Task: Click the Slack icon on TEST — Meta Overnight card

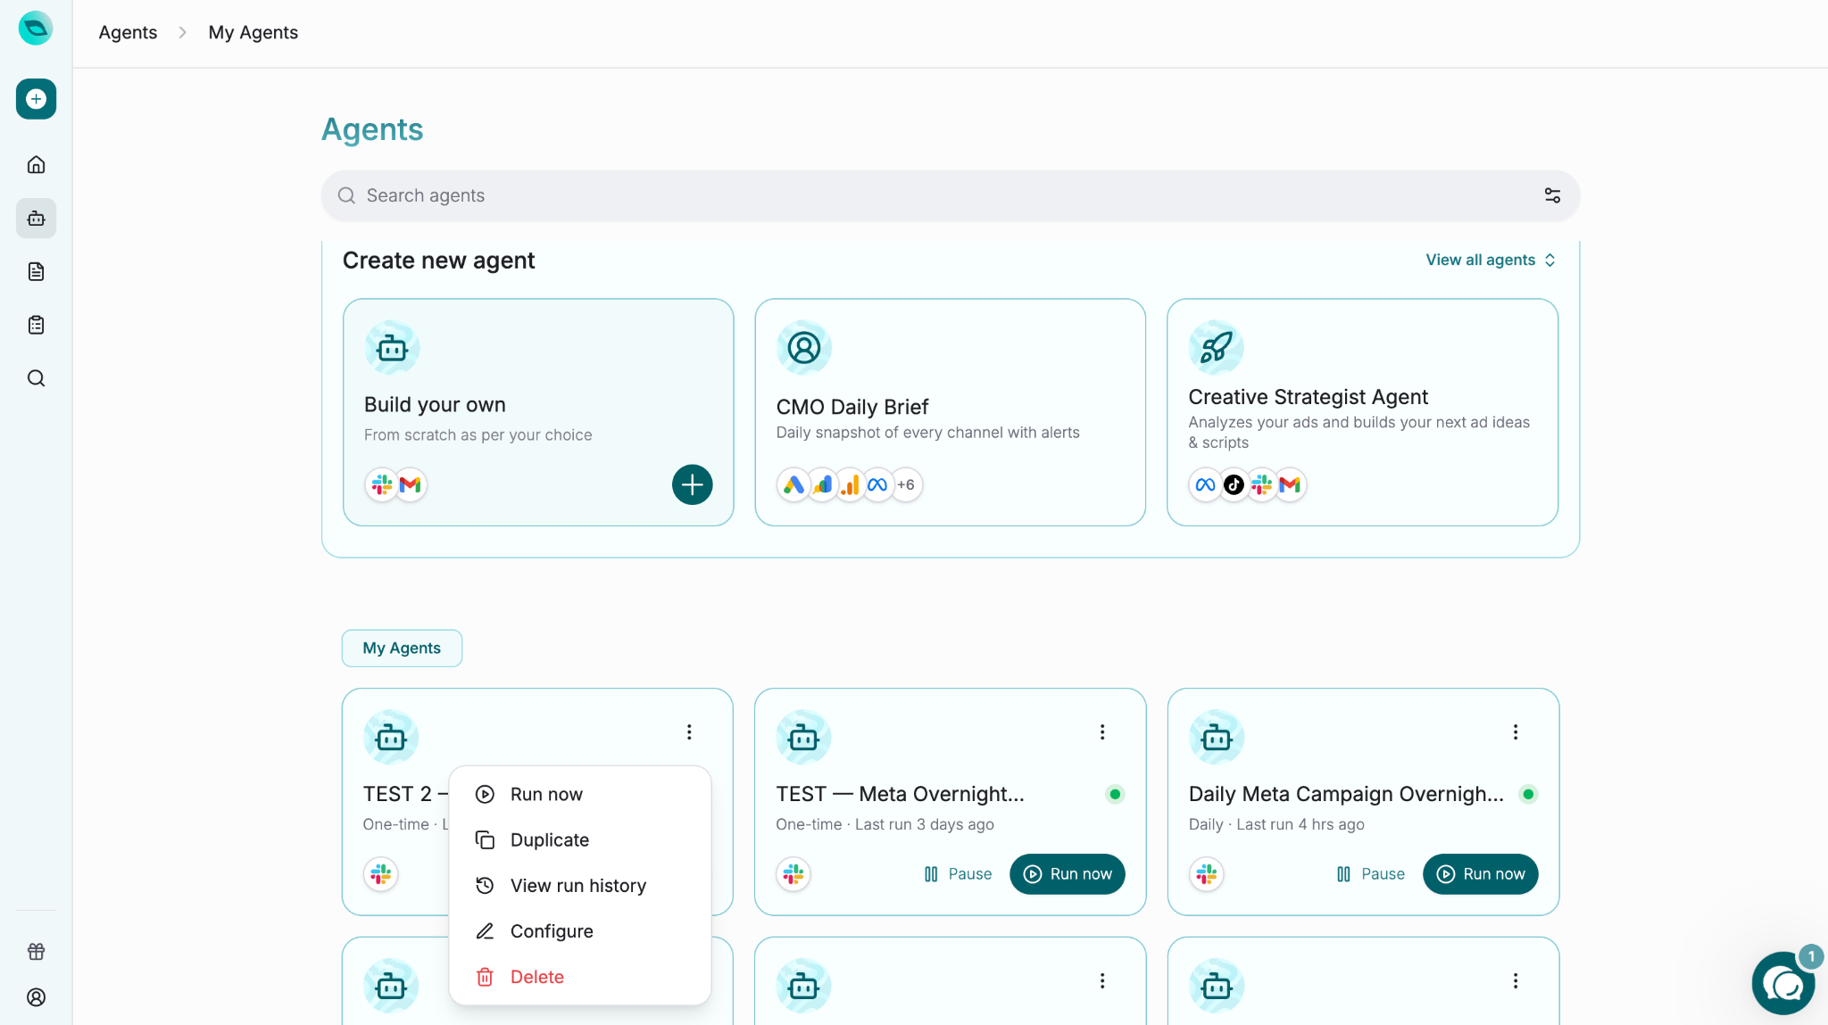Action: [x=794, y=874]
